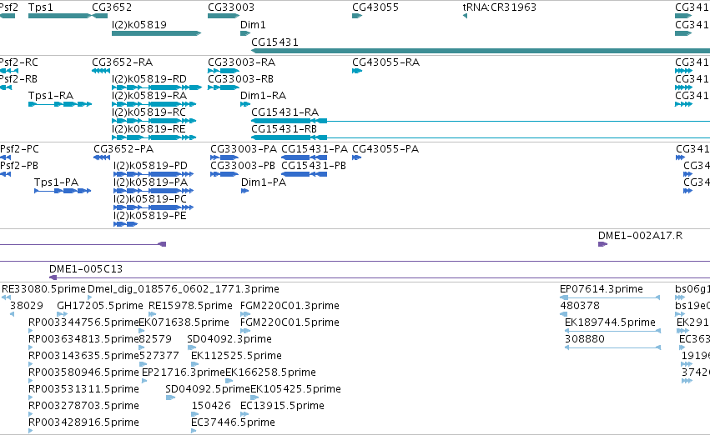
Task: Open EST EP21716.3prime
Action: click(x=144, y=381)
